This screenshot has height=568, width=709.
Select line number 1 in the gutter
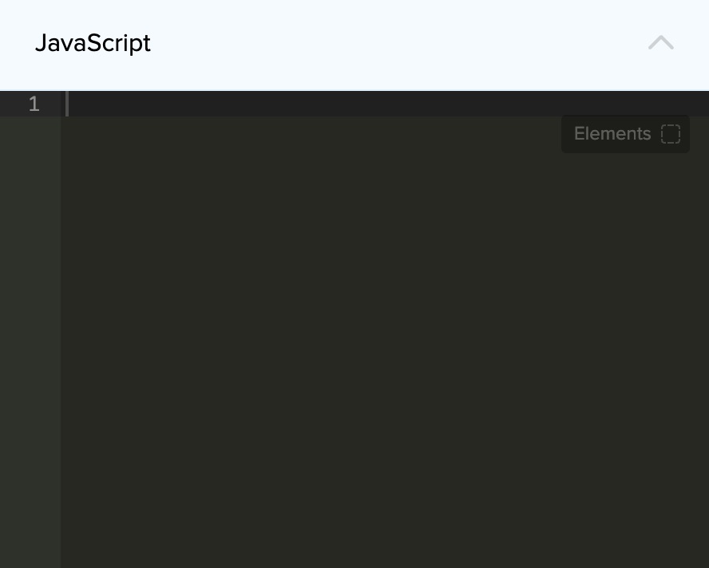coord(34,104)
